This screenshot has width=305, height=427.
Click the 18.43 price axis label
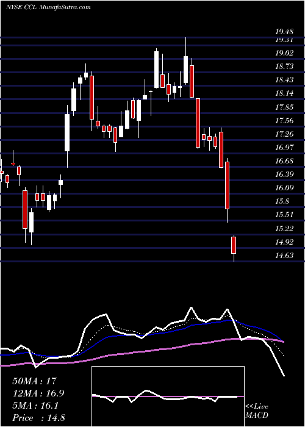coord(284,80)
